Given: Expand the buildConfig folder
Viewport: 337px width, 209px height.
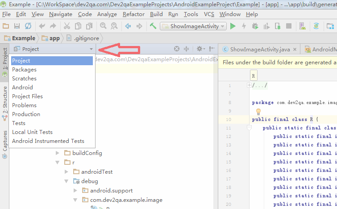Looking at the screenshot, I should [58, 153].
